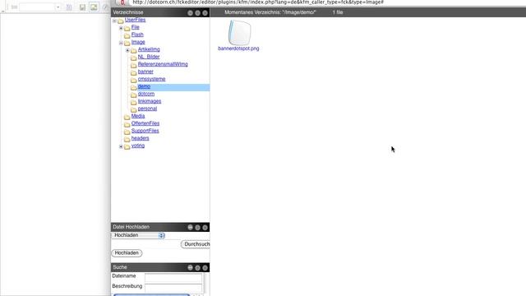Expand the ArtikelImg folder node
Screen dimensions: 526x296
(128, 50)
